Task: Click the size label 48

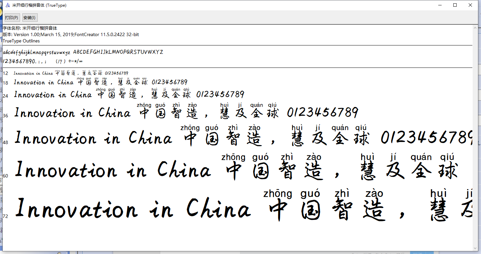Action: (x=5, y=142)
